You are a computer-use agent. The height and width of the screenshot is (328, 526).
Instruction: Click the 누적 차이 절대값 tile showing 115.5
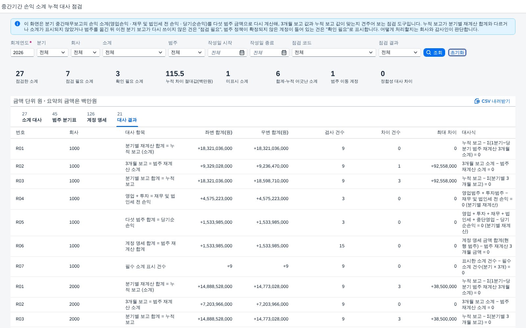coord(189,77)
